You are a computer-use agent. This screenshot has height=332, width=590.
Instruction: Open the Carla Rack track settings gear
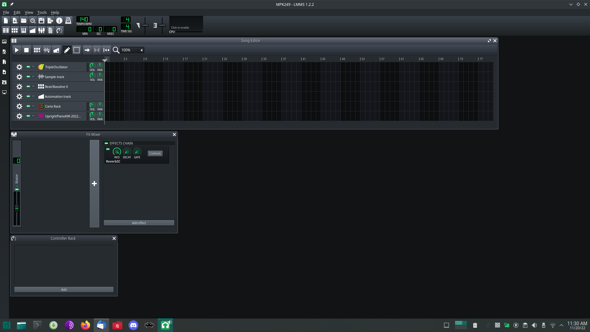tap(19, 106)
